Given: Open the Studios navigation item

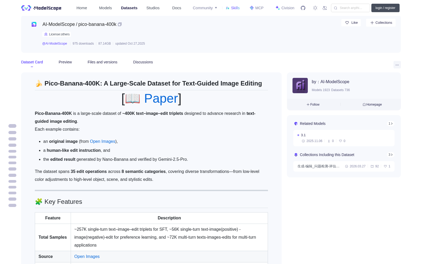Looking at the screenshot, I should pyautogui.click(x=153, y=8).
